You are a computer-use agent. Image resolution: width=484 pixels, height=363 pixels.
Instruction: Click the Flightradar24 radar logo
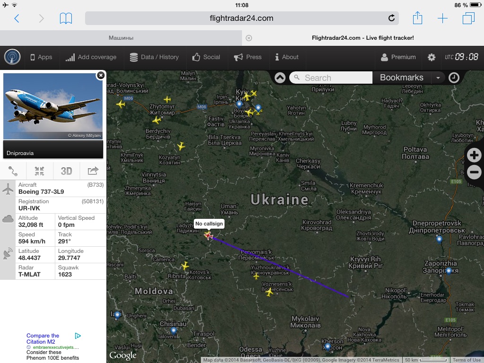point(12,57)
